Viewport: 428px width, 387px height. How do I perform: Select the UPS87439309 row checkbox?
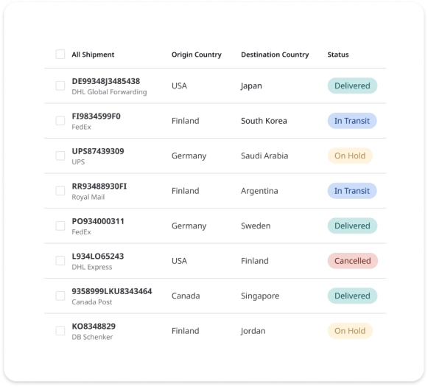click(x=60, y=156)
